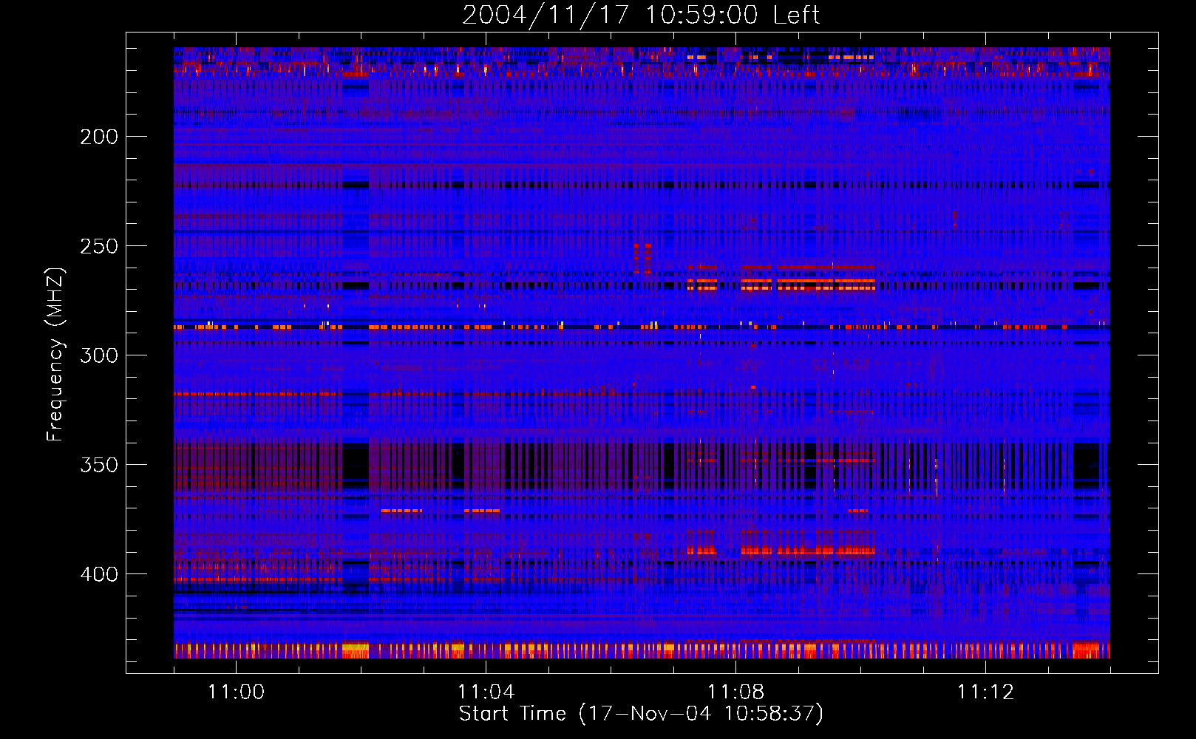Click the "Start Time (17-Nov-04 10:58:37)" label
Image resolution: width=1196 pixels, height=739 pixels.
click(641, 714)
